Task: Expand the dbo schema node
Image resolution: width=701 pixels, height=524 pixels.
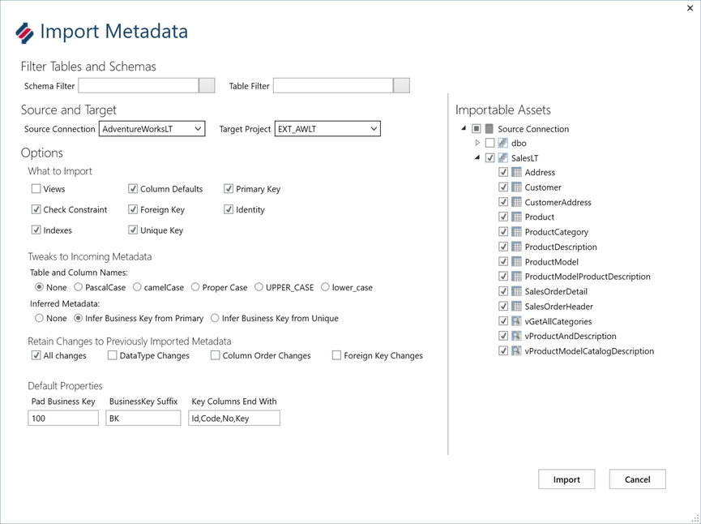Action: [477, 143]
